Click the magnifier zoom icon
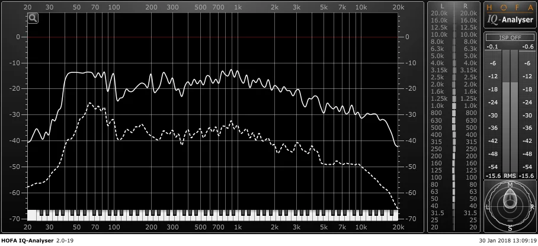This screenshot has height=246, width=538. [33, 18]
